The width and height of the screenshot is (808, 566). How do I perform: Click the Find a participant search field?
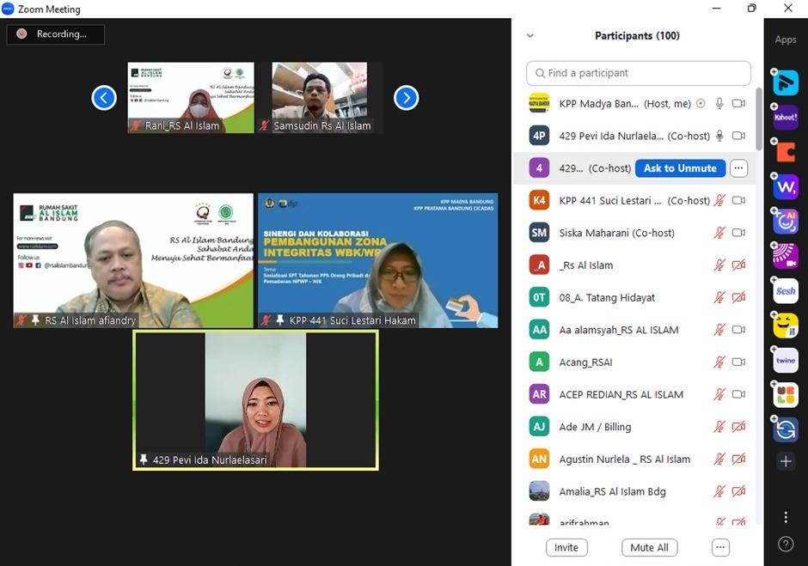(x=638, y=73)
